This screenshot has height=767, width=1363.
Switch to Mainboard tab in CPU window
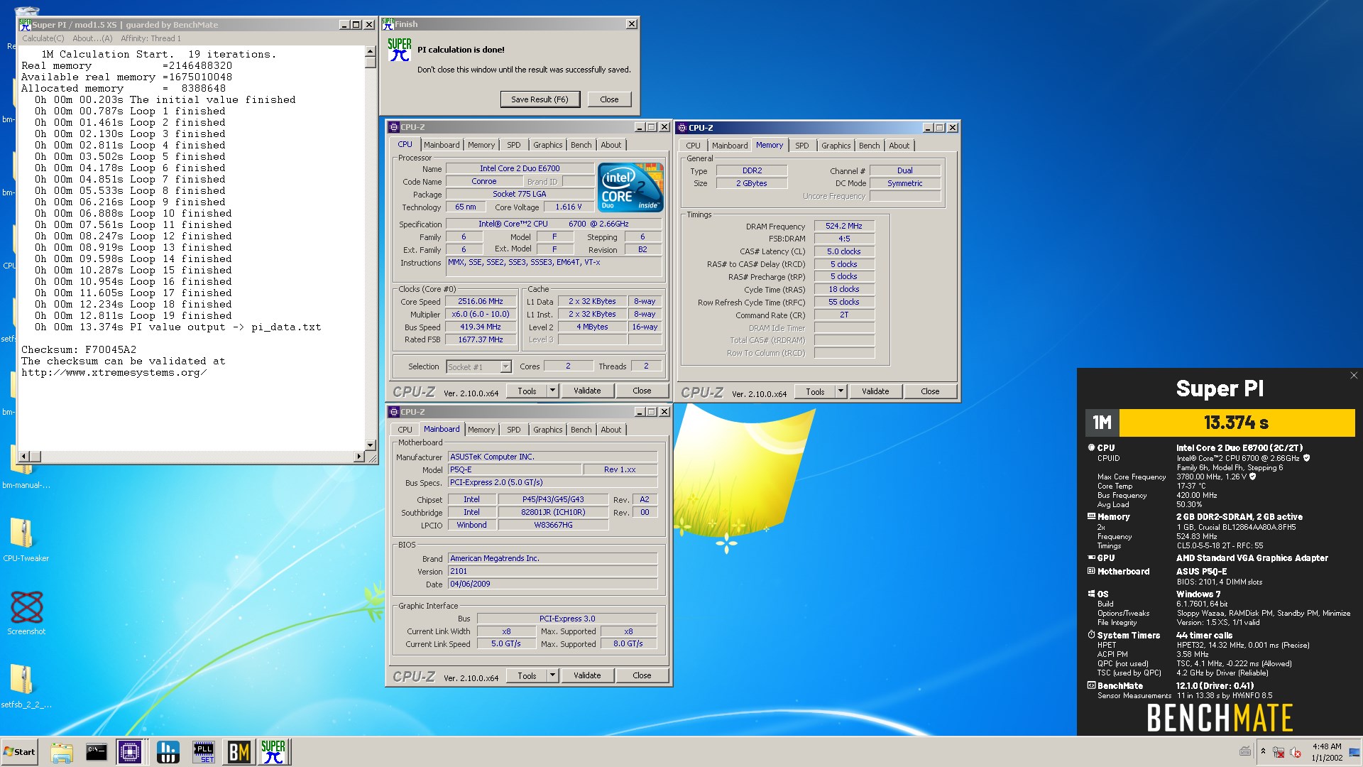(x=442, y=145)
